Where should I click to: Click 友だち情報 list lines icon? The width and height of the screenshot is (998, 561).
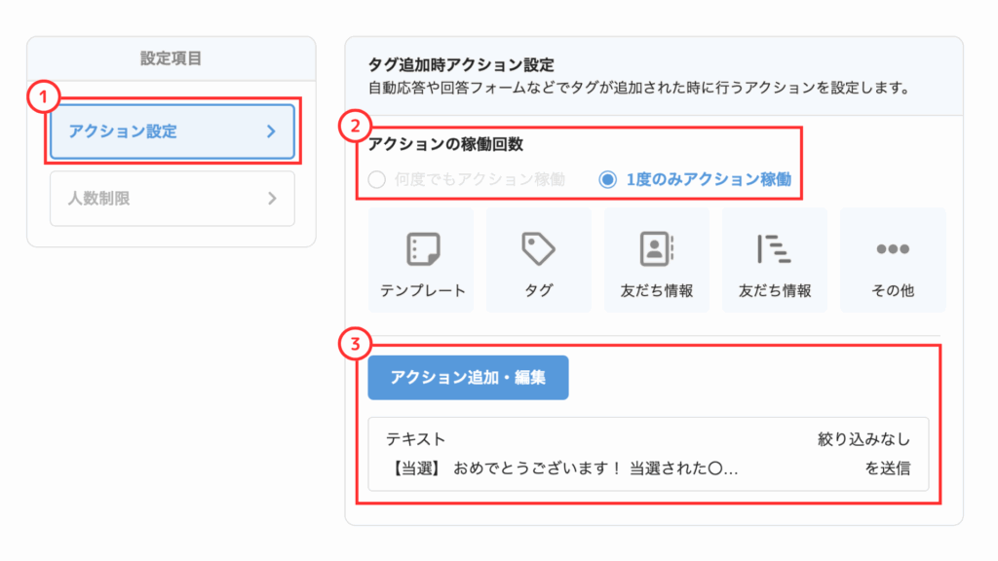tap(774, 248)
